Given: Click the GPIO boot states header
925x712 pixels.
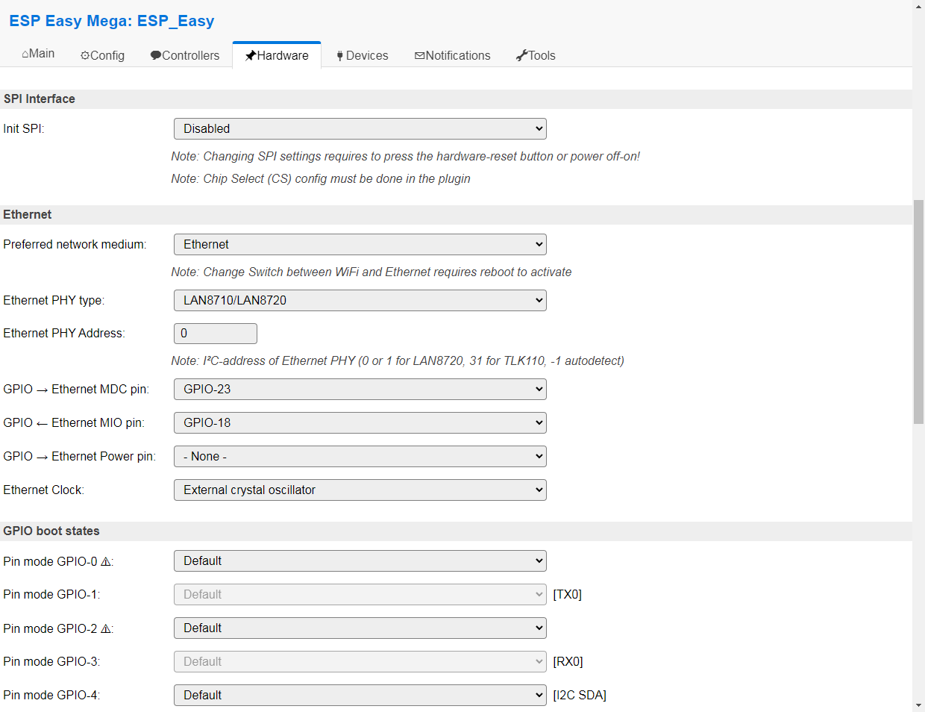Looking at the screenshot, I should coord(456,531).
